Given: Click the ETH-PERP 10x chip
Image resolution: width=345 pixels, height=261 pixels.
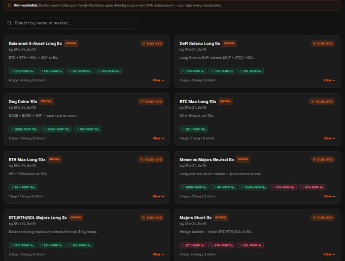Looking at the screenshot, I should click(23, 187).
